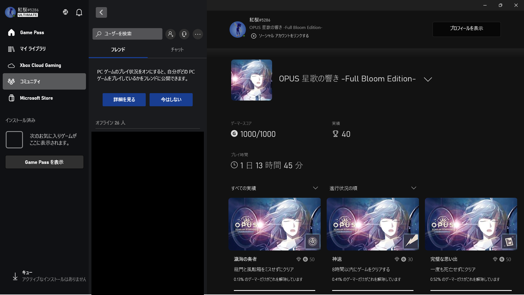Click the play time clock icon
The width and height of the screenshot is (524, 295).
pyautogui.click(x=234, y=165)
